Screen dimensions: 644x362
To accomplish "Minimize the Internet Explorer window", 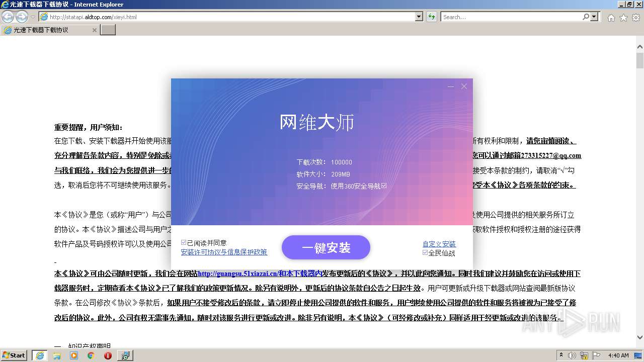I will click(620, 5).
